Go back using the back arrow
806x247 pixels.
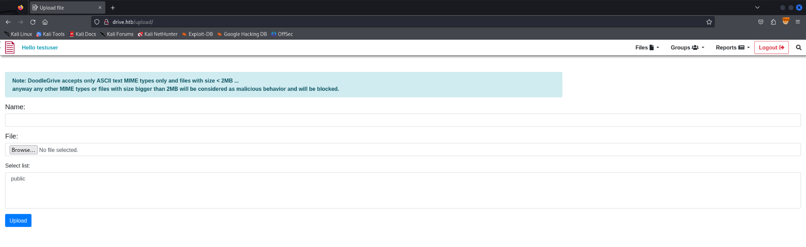[x=8, y=22]
